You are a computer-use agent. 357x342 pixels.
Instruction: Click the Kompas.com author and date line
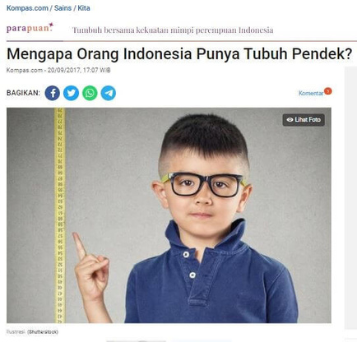point(58,70)
